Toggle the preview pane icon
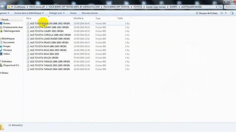This screenshot has height=132, width=236. point(232,13)
